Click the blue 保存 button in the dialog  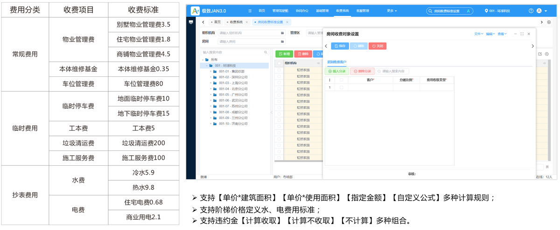click(x=340, y=46)
